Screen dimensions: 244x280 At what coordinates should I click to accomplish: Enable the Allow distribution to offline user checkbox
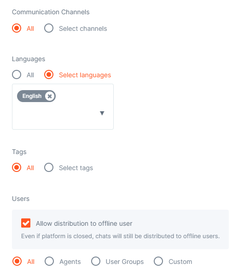26,223
